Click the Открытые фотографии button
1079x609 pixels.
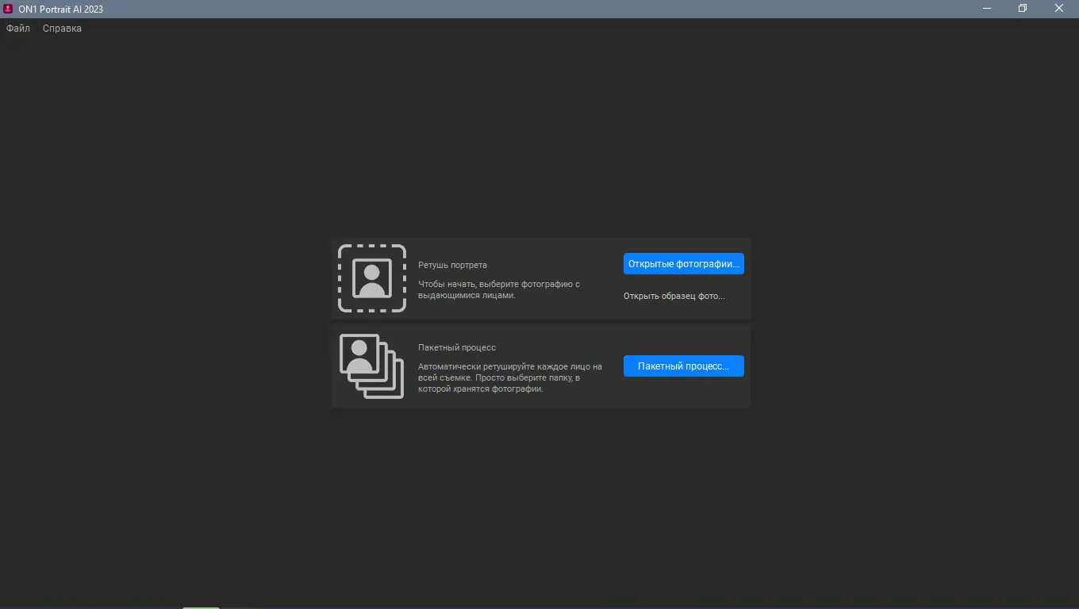(x=683, y=263)
